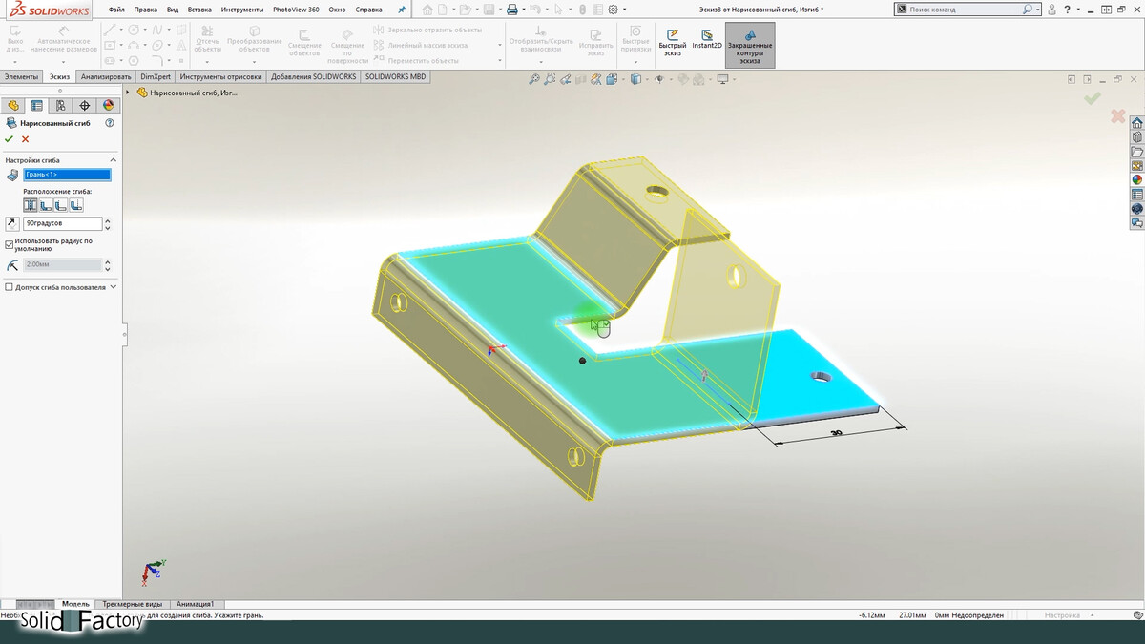This screenshot has height=644, width=1145.
Task: Open the Инструменты menu
Action: 241,10
